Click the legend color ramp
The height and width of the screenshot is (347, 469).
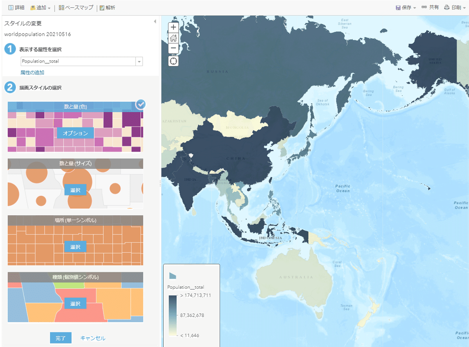point(173,315)
